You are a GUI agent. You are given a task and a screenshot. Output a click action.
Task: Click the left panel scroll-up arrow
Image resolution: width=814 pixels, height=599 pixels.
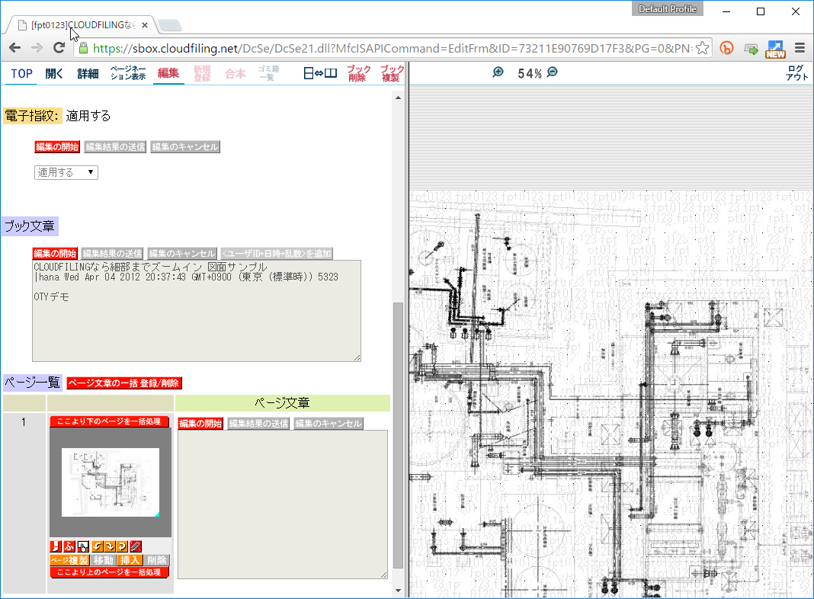(x=398, y=98)
